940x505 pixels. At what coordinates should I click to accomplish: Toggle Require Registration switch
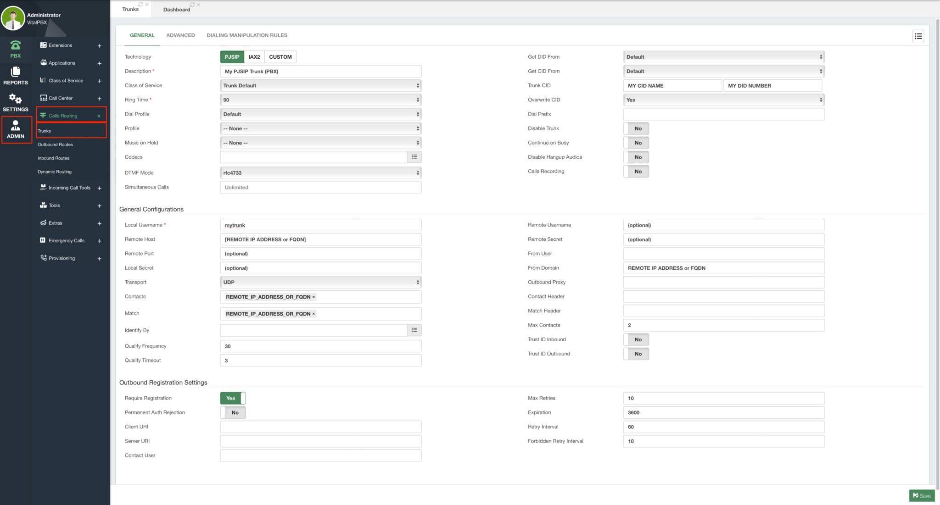pyautogui.click(x=233, y=398)
